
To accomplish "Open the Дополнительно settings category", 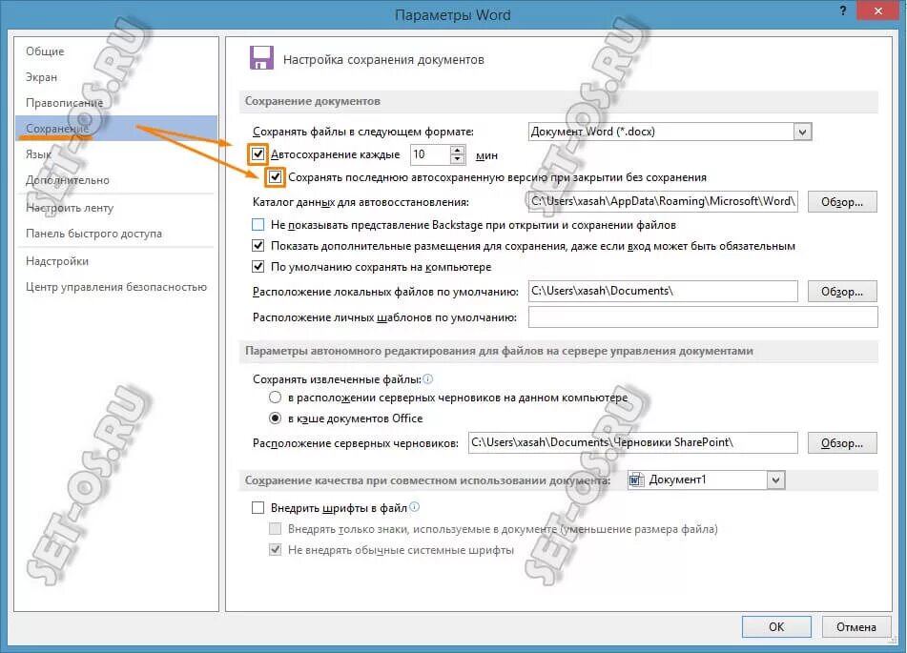I will click(x=115, y=180).
